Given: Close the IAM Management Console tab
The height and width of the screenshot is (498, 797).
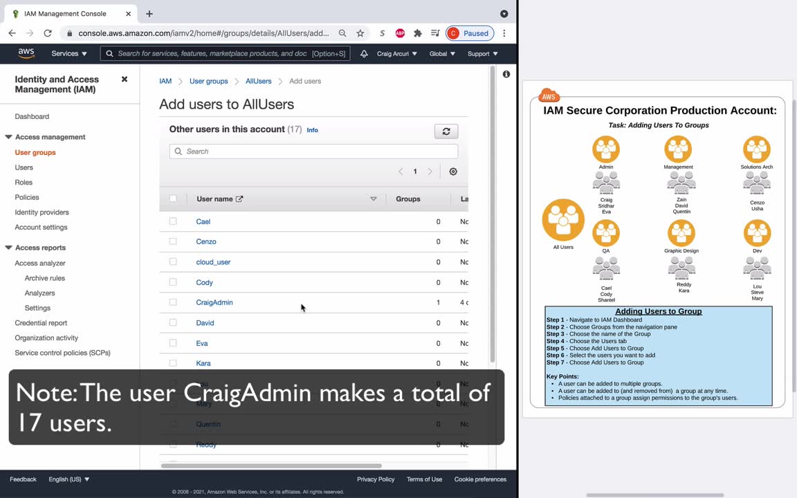Looking at the screenshot, I should click(x=128, y=14).
